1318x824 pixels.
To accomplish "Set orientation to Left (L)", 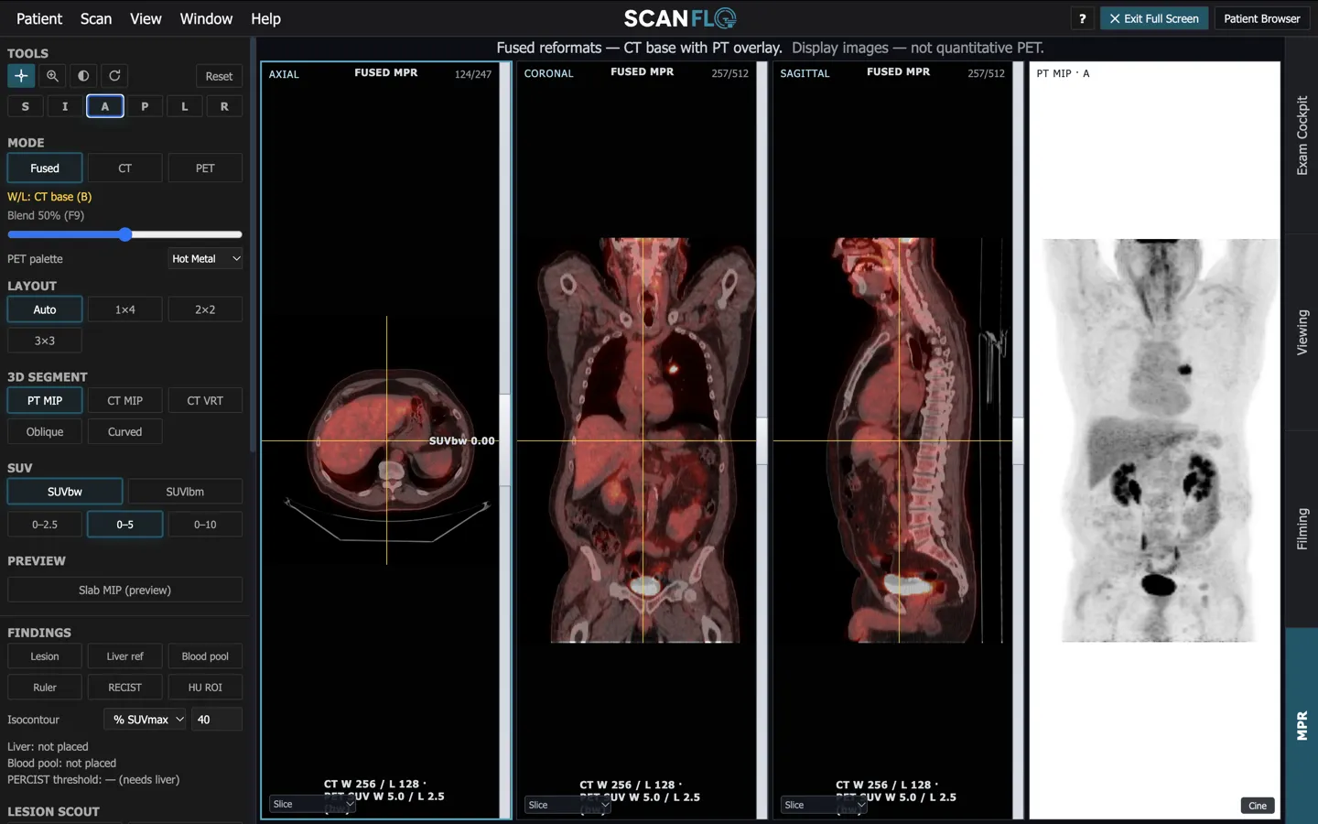I will click(185, 106).
